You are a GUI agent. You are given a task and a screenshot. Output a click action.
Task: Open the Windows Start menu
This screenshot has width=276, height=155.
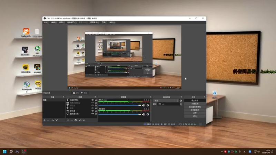(5, 152)
